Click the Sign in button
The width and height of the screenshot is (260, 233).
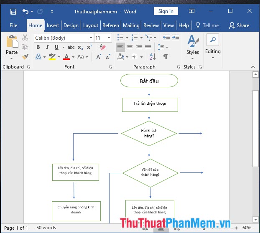[166, 11]
